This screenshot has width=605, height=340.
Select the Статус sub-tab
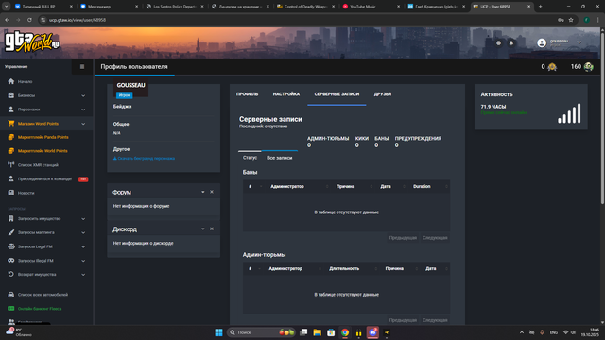click(x=250, y=158)
